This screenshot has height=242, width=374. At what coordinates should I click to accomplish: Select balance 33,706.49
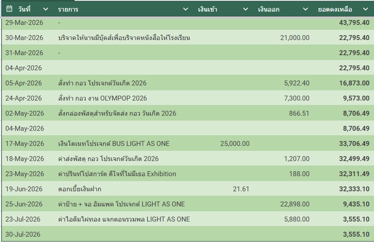tap(354, 144)
